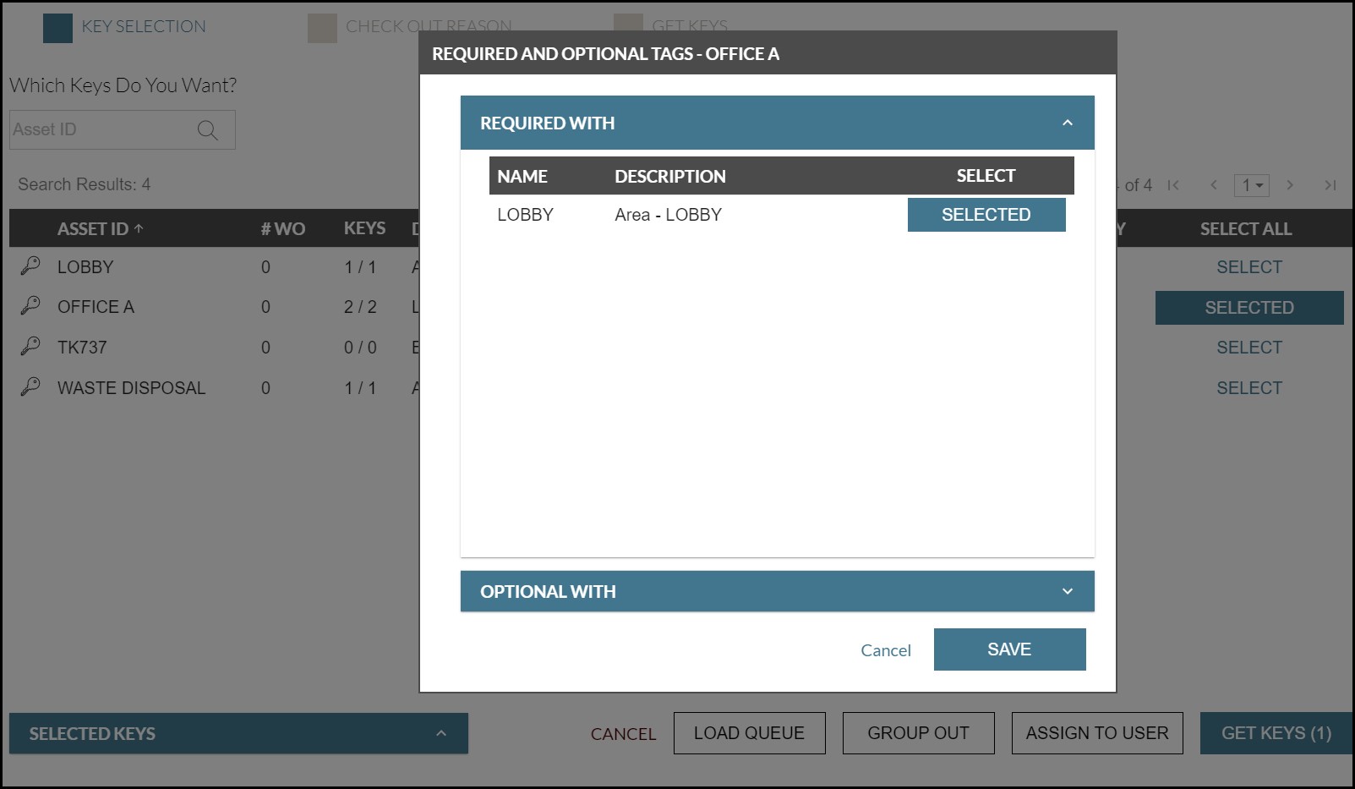Go to the next results page

point(1290,185)
